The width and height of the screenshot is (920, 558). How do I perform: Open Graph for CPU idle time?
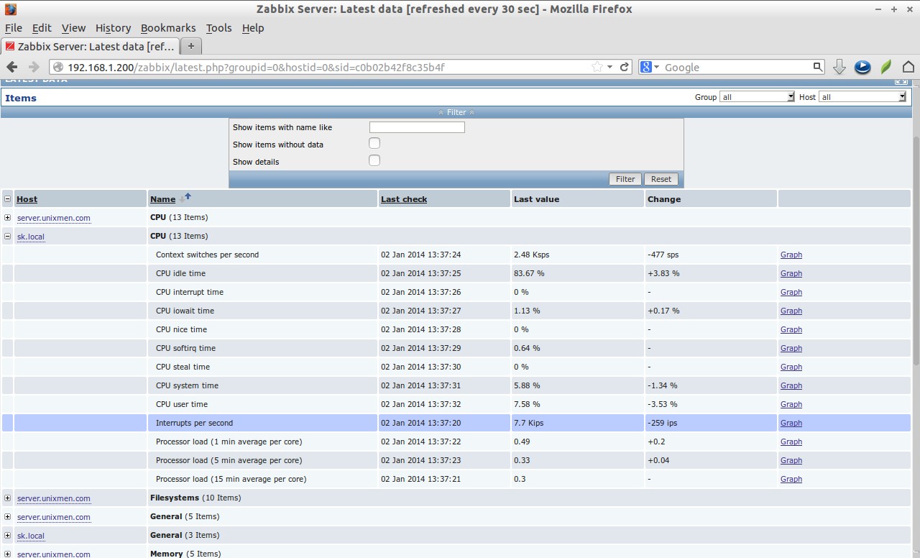(791, 273)
